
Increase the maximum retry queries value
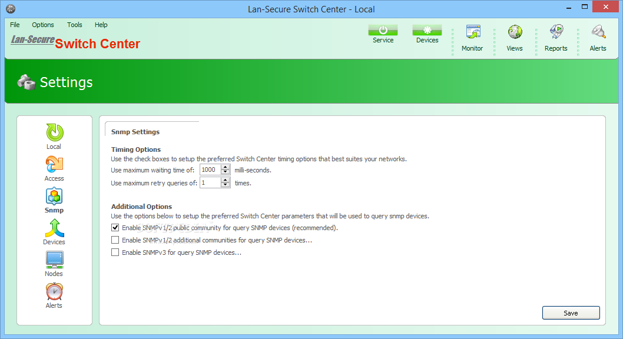click(x=226, y=180)
